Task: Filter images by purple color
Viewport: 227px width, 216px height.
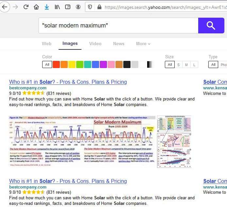Action: click(103, 64)
